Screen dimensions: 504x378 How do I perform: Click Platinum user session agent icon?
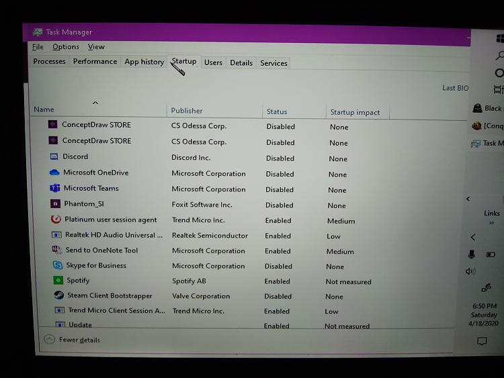(x=56, y=219)
